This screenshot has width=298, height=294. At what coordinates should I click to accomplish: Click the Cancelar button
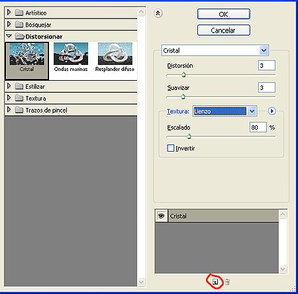224,30
